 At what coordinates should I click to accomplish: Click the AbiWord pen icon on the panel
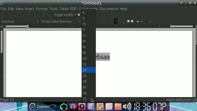[x=91, y=106]
